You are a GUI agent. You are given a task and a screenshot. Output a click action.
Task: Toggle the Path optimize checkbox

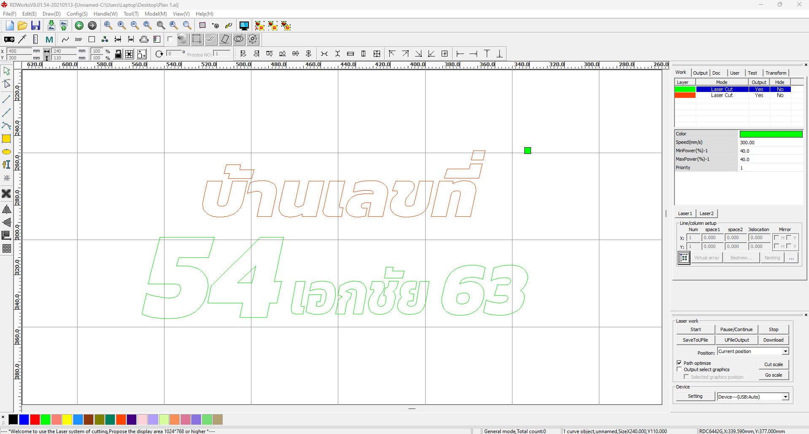pos(679,363)
